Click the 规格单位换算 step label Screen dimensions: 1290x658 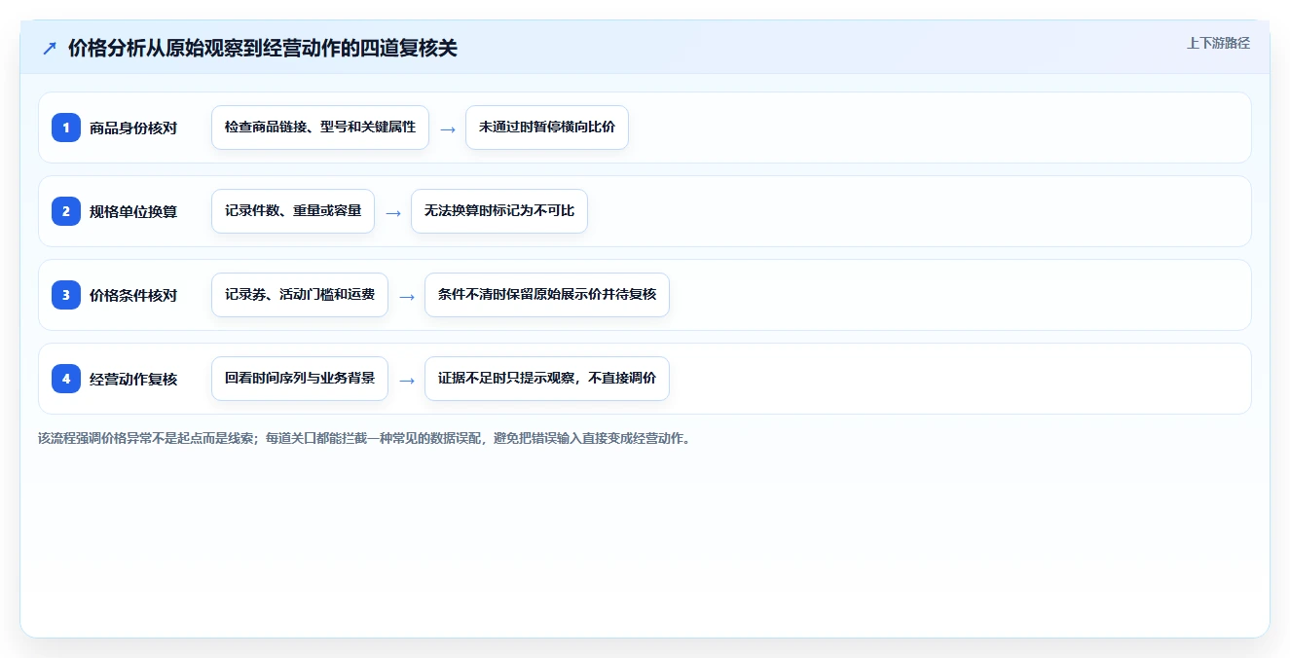point(133,211)
